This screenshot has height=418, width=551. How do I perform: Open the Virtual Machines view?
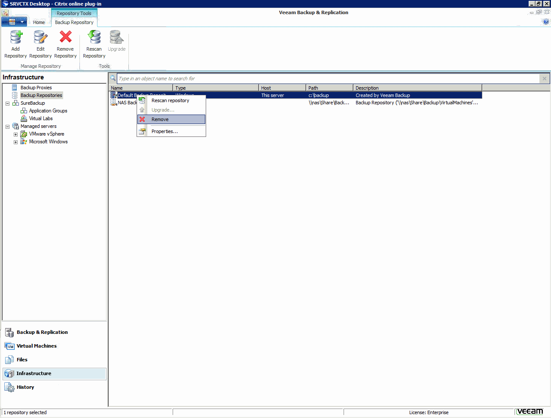[x=55, y=346]
